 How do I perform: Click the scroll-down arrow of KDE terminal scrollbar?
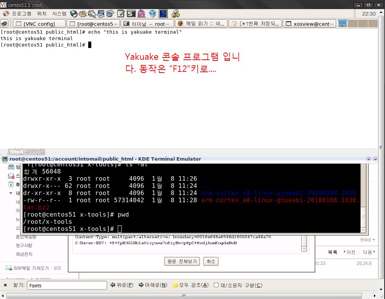[x=363, y=230]
